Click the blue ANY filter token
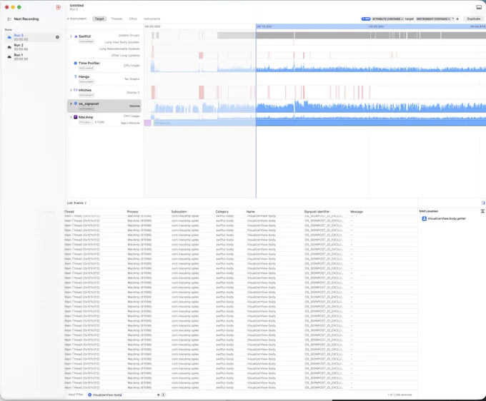The image size is (486, 401). click(x=366, y=19)
